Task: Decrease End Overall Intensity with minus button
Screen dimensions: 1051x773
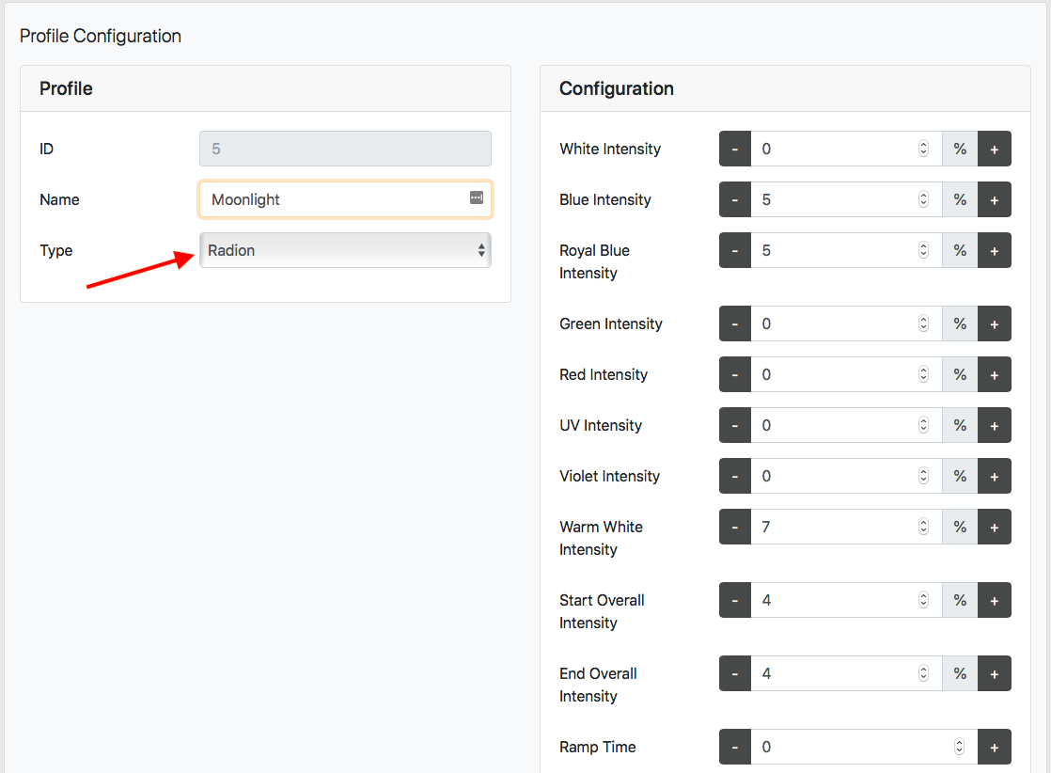Action: [x=734, y=673]
